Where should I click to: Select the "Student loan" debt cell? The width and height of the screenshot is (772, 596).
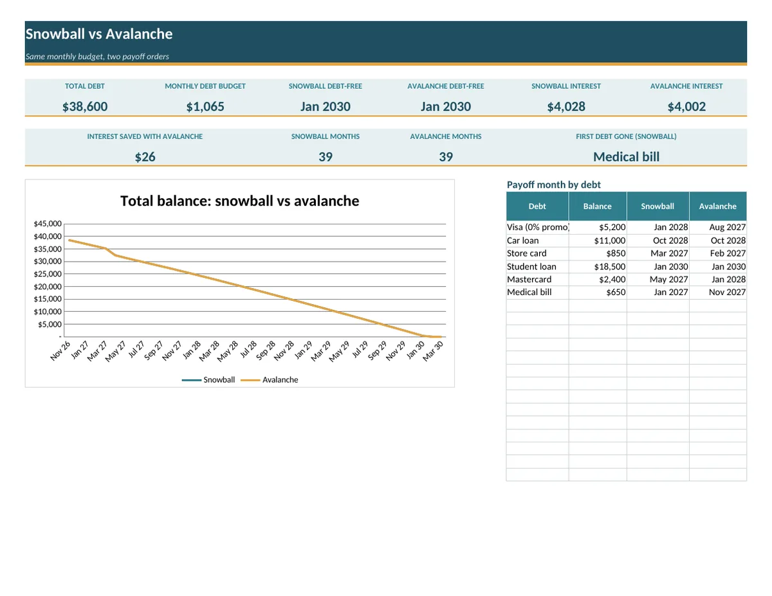[537, 266]
